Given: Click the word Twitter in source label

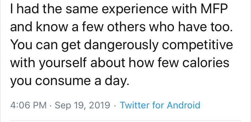Looking at the screenshot, I should tap(134, 105).
